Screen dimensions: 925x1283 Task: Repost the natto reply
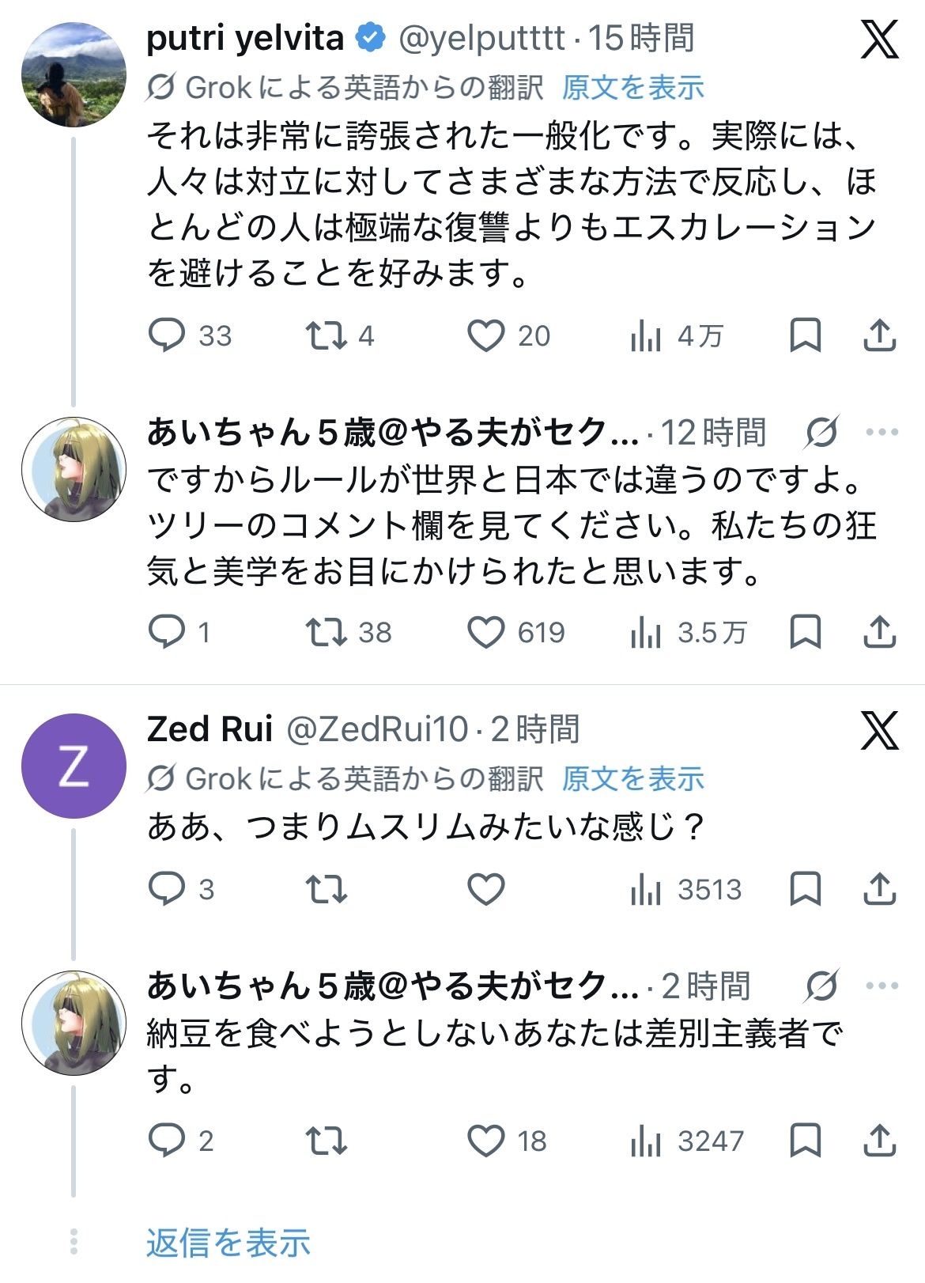[x=327, y=1141]
